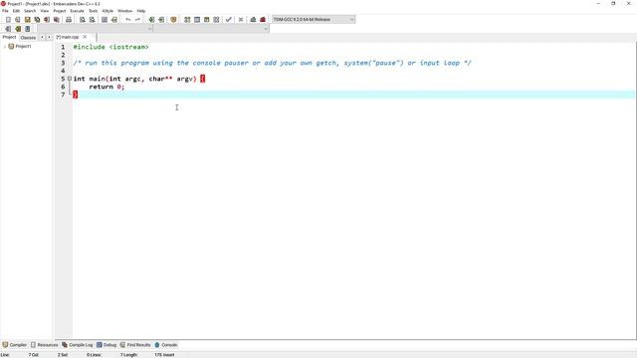Open the TDM-GCC compiler set dropdown
Viewport: 637px width, 358px height.
click(x=314, y=20)
